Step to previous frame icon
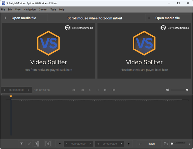This screenshot has height=149, width=193. click(x=82, y=90)
